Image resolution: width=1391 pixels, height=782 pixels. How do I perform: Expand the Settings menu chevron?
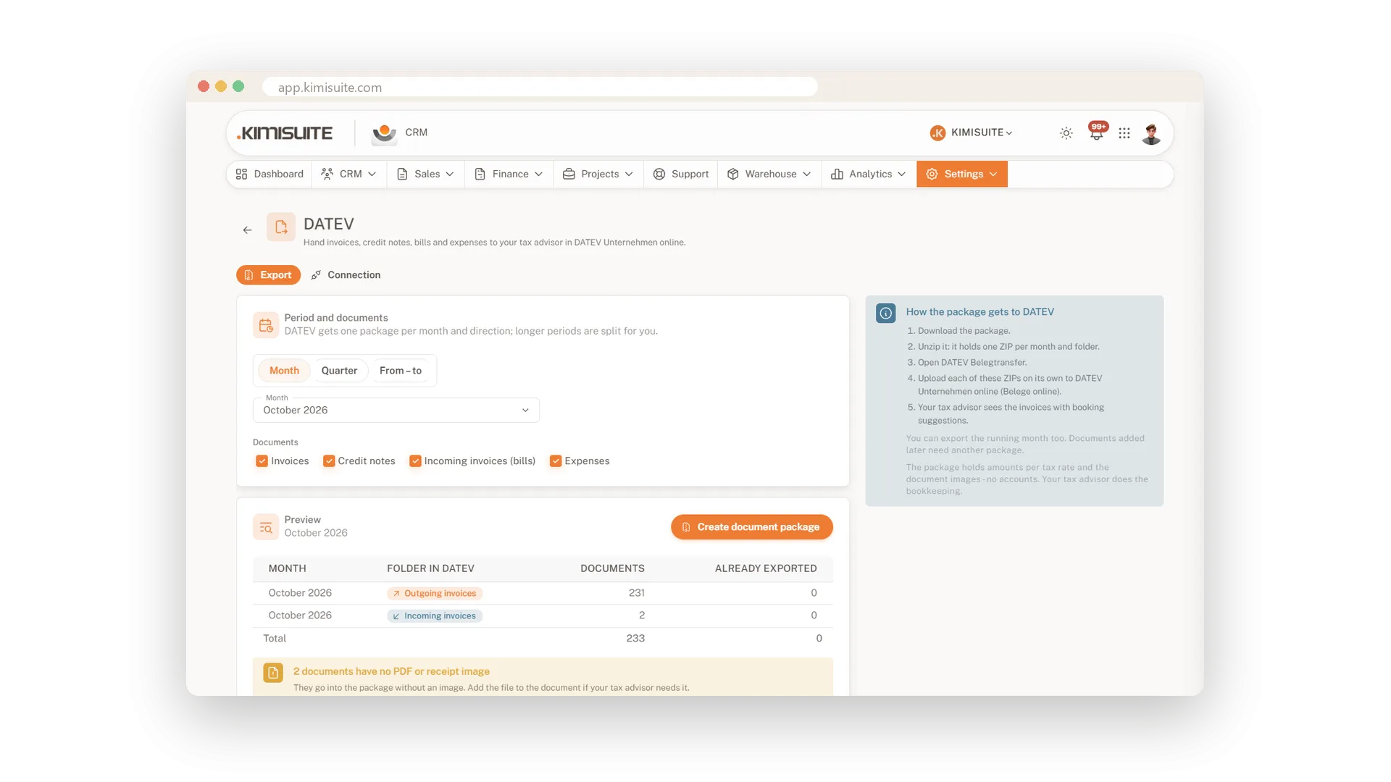pyautogui.click(x=993, y=175)
